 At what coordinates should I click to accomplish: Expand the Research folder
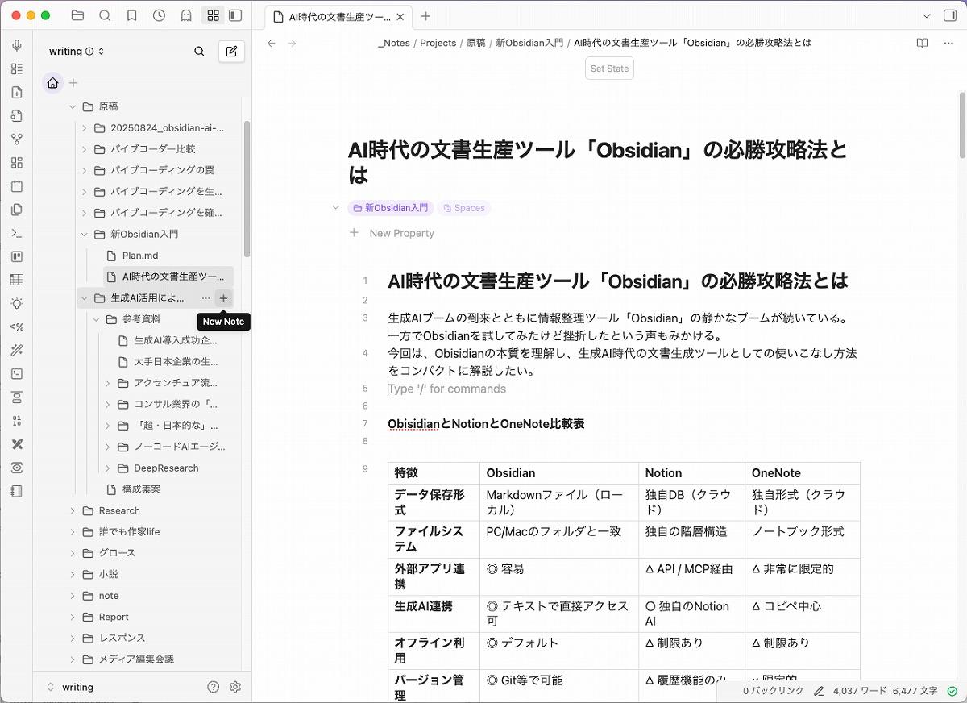(73, 511)
